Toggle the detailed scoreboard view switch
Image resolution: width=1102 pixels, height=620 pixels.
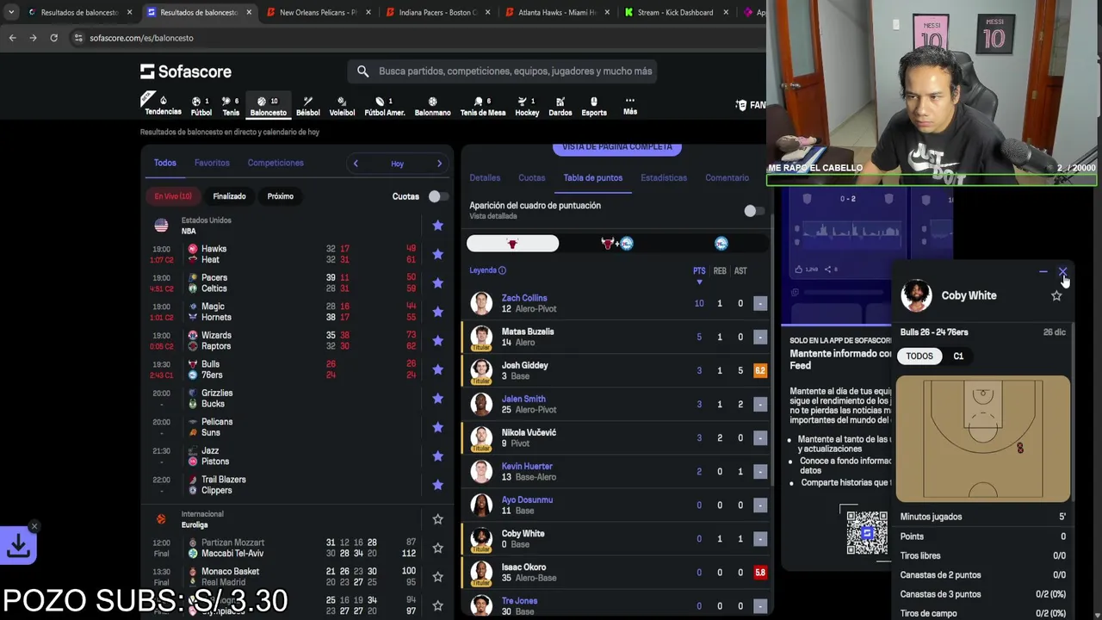click(753, 211)
